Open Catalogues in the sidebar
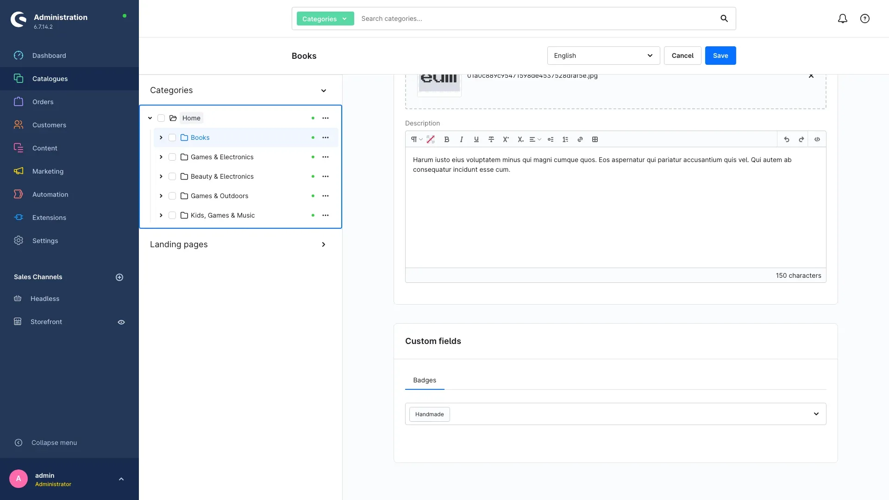This screenshot has width=889, height=500. click(69, 79)
